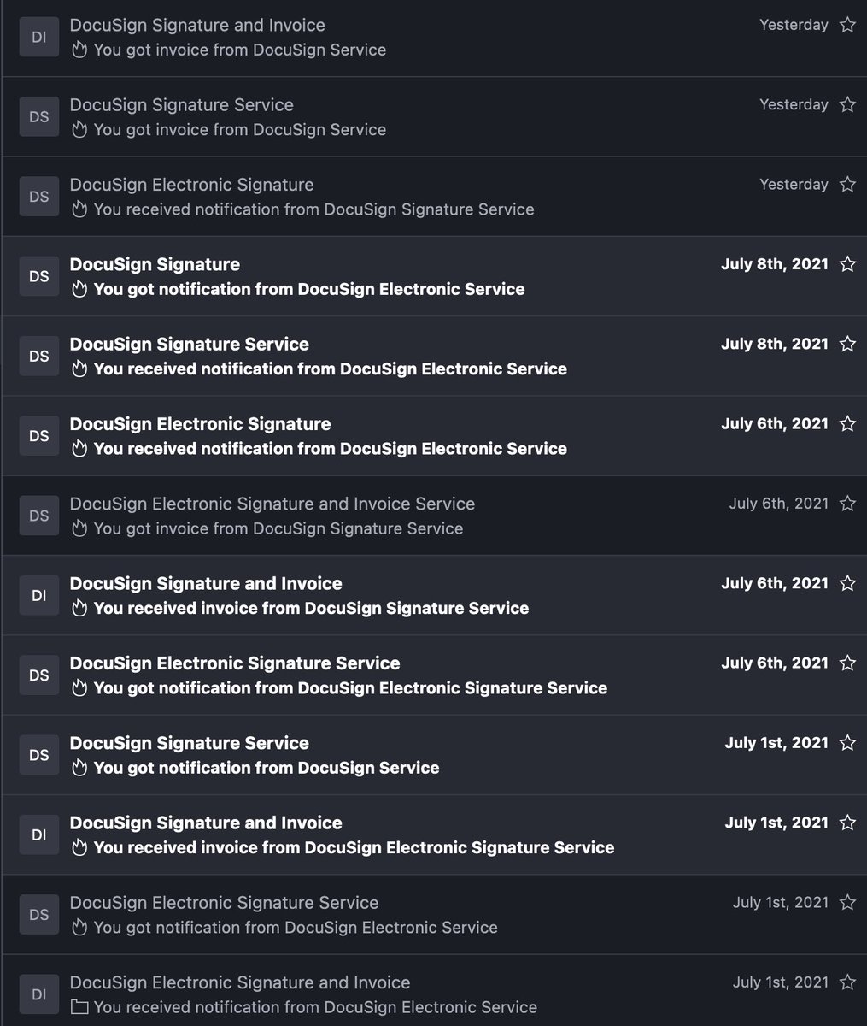867x1026 pixels.
Task: Click flame icon in Yesterday's DocuSign Electronic Signature row
Action: point(79,209)
